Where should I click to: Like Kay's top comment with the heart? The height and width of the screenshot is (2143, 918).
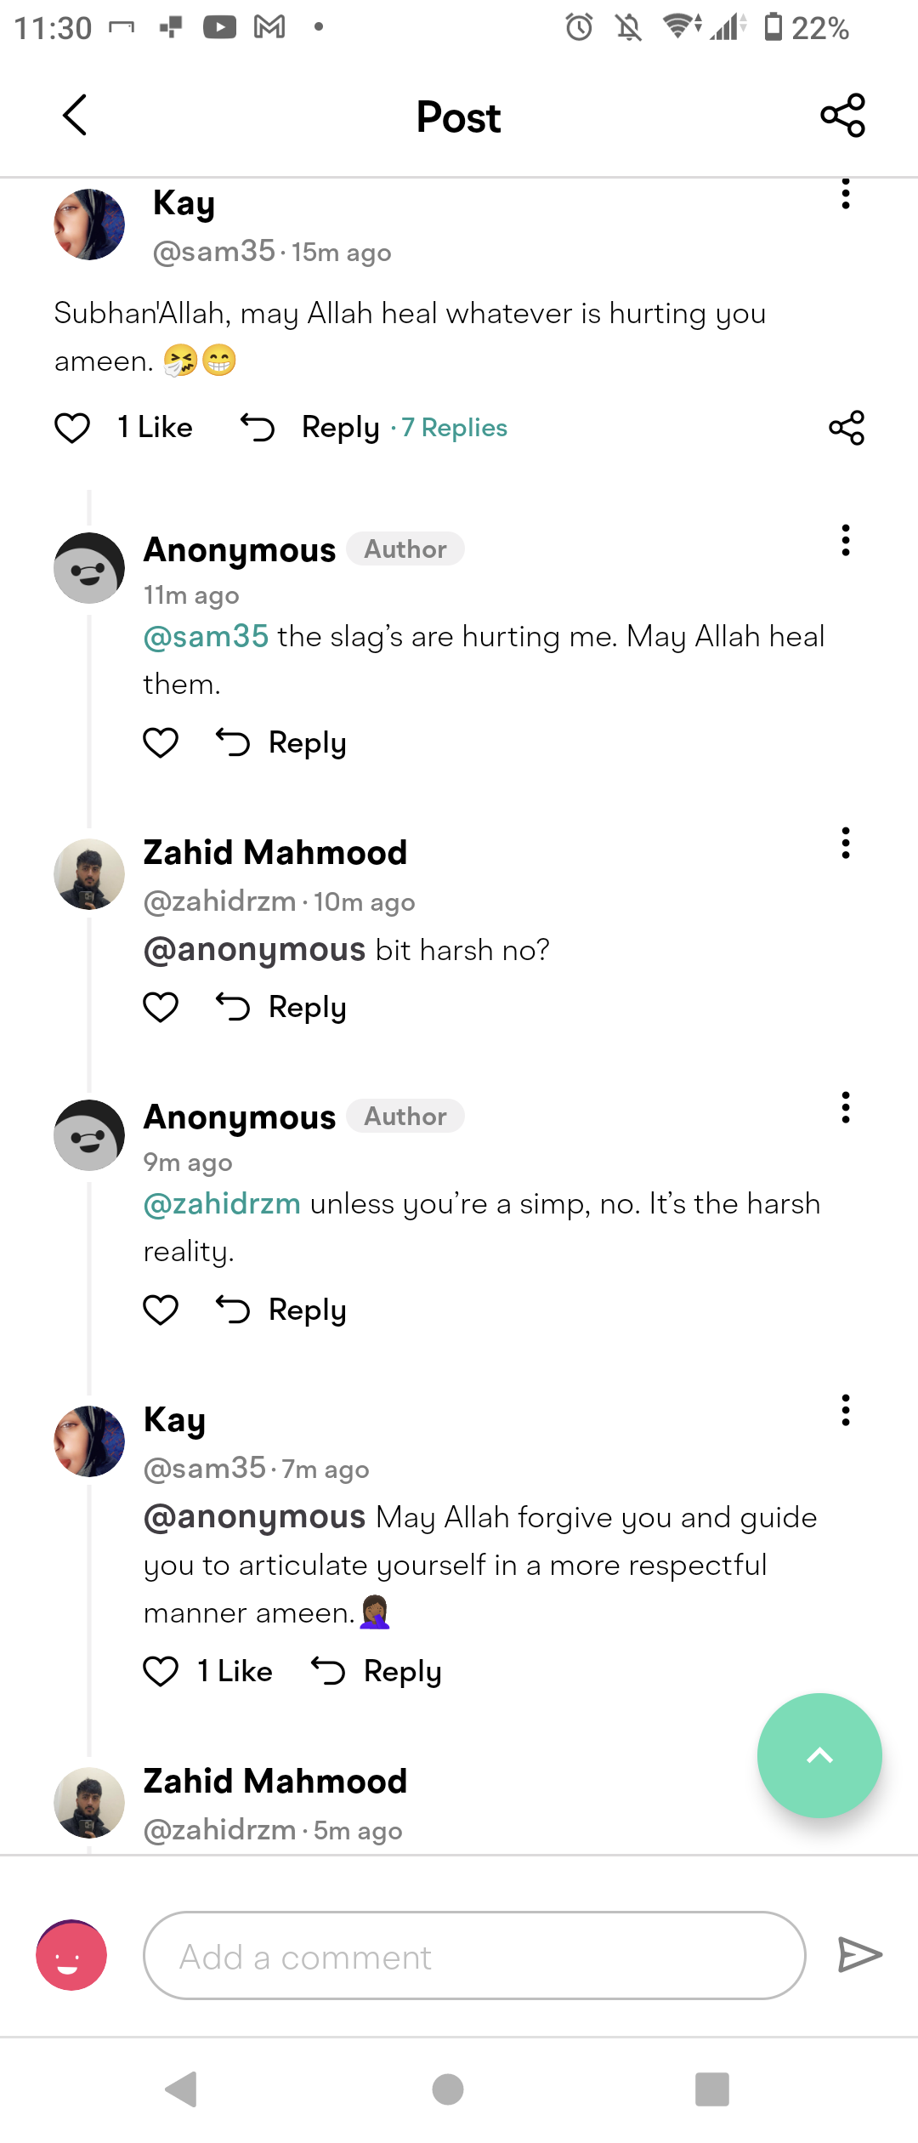pos(72,428)
